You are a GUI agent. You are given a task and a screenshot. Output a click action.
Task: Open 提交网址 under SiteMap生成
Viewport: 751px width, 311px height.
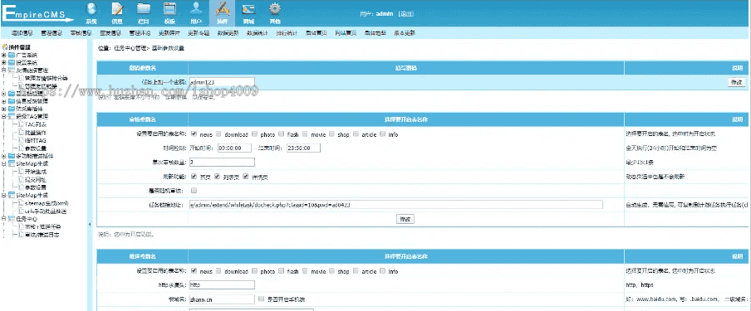(36, 179)
